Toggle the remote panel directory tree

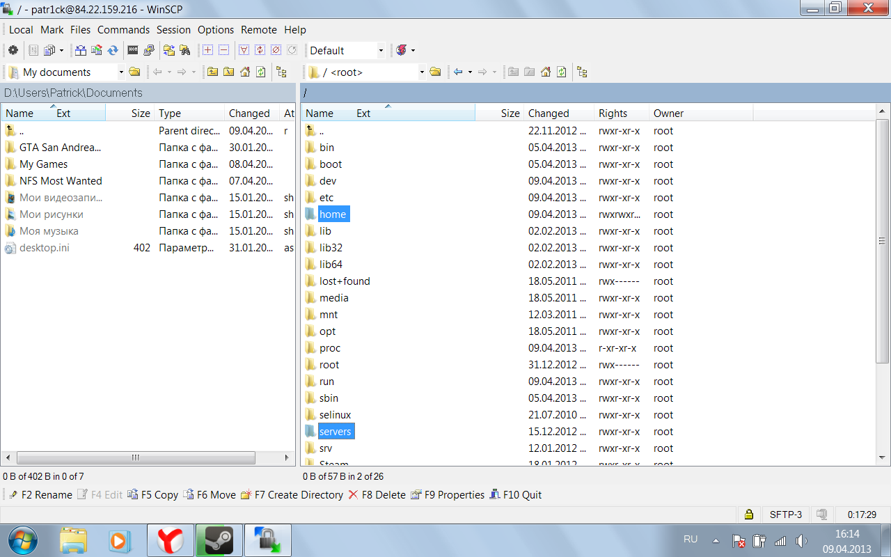click(x=582, y=72)
